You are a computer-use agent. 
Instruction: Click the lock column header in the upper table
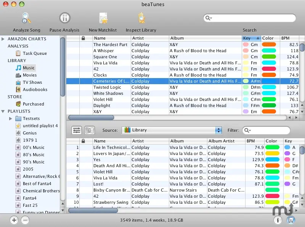coord(86,38)
